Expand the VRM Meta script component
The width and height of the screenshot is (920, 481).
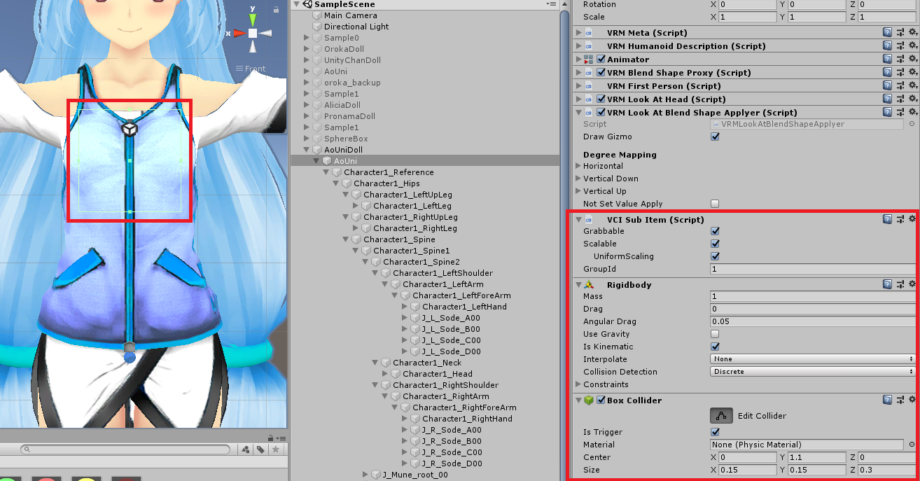[578, 33]
